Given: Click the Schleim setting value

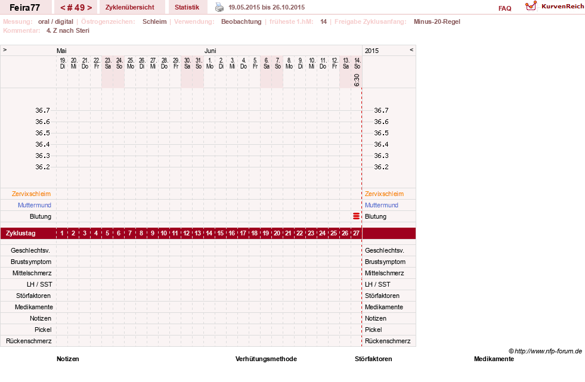Looking at the screenshot, I should point(154,21).
